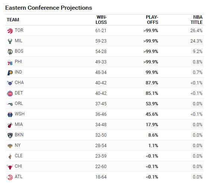Screen dimensions: 207x183
Task: Click the Washington Wizards logo icon
Action: [10, 115]
